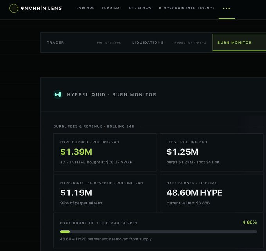Viewport: 266px width, 251px height.
Task: Click 'Positions & PnL' subtitle
Action: click(x=109, y=43)
